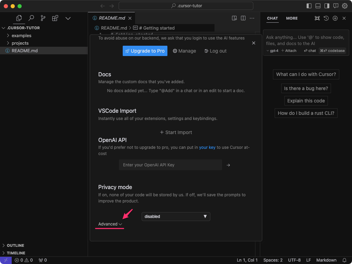Click the Manage account button
Screen dimensions: 352x264
184,51
